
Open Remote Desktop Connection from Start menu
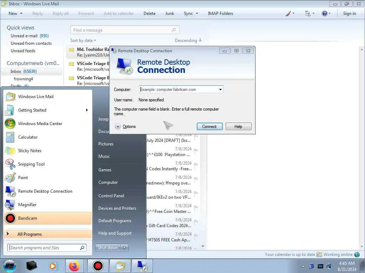(x=48, y=191)
